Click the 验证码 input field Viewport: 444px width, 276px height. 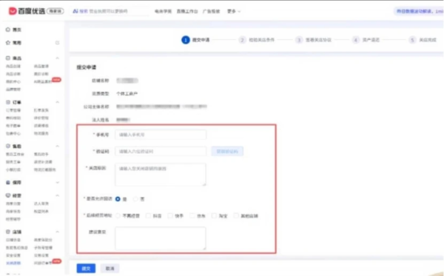161,151
